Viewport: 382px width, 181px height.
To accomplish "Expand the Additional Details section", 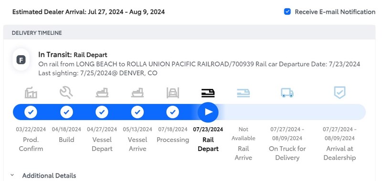I will pos(49,175).
